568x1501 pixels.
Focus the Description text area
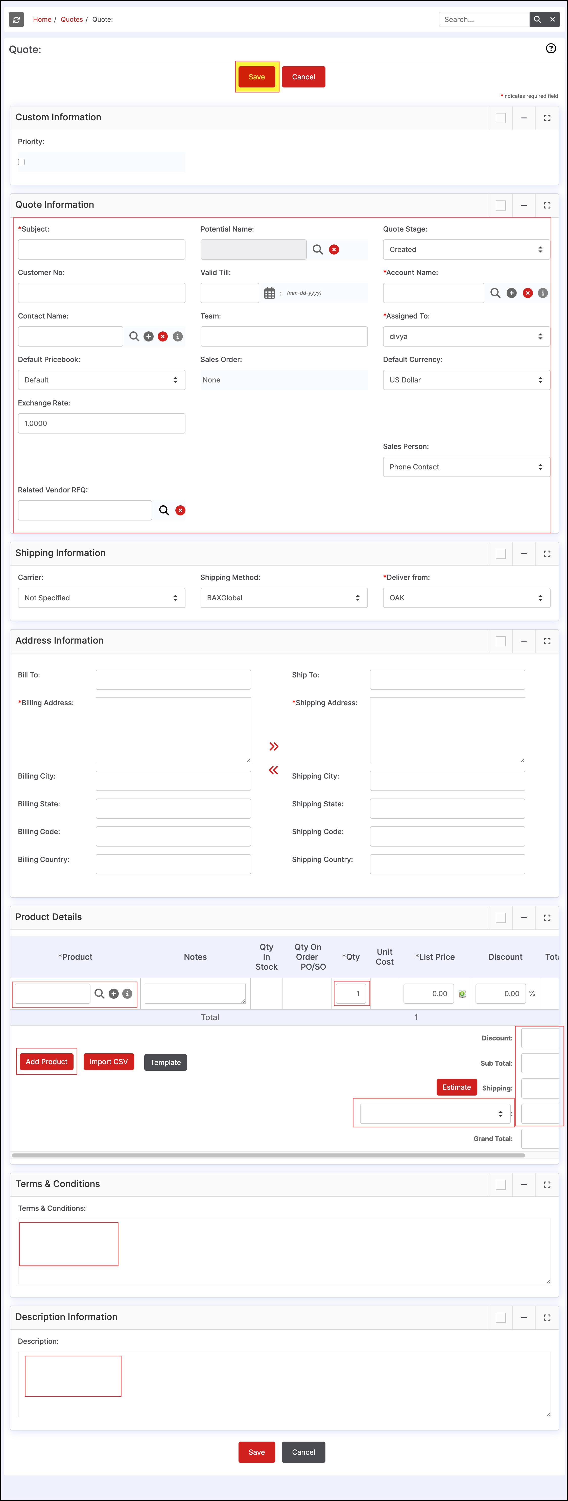[284, 1384]
